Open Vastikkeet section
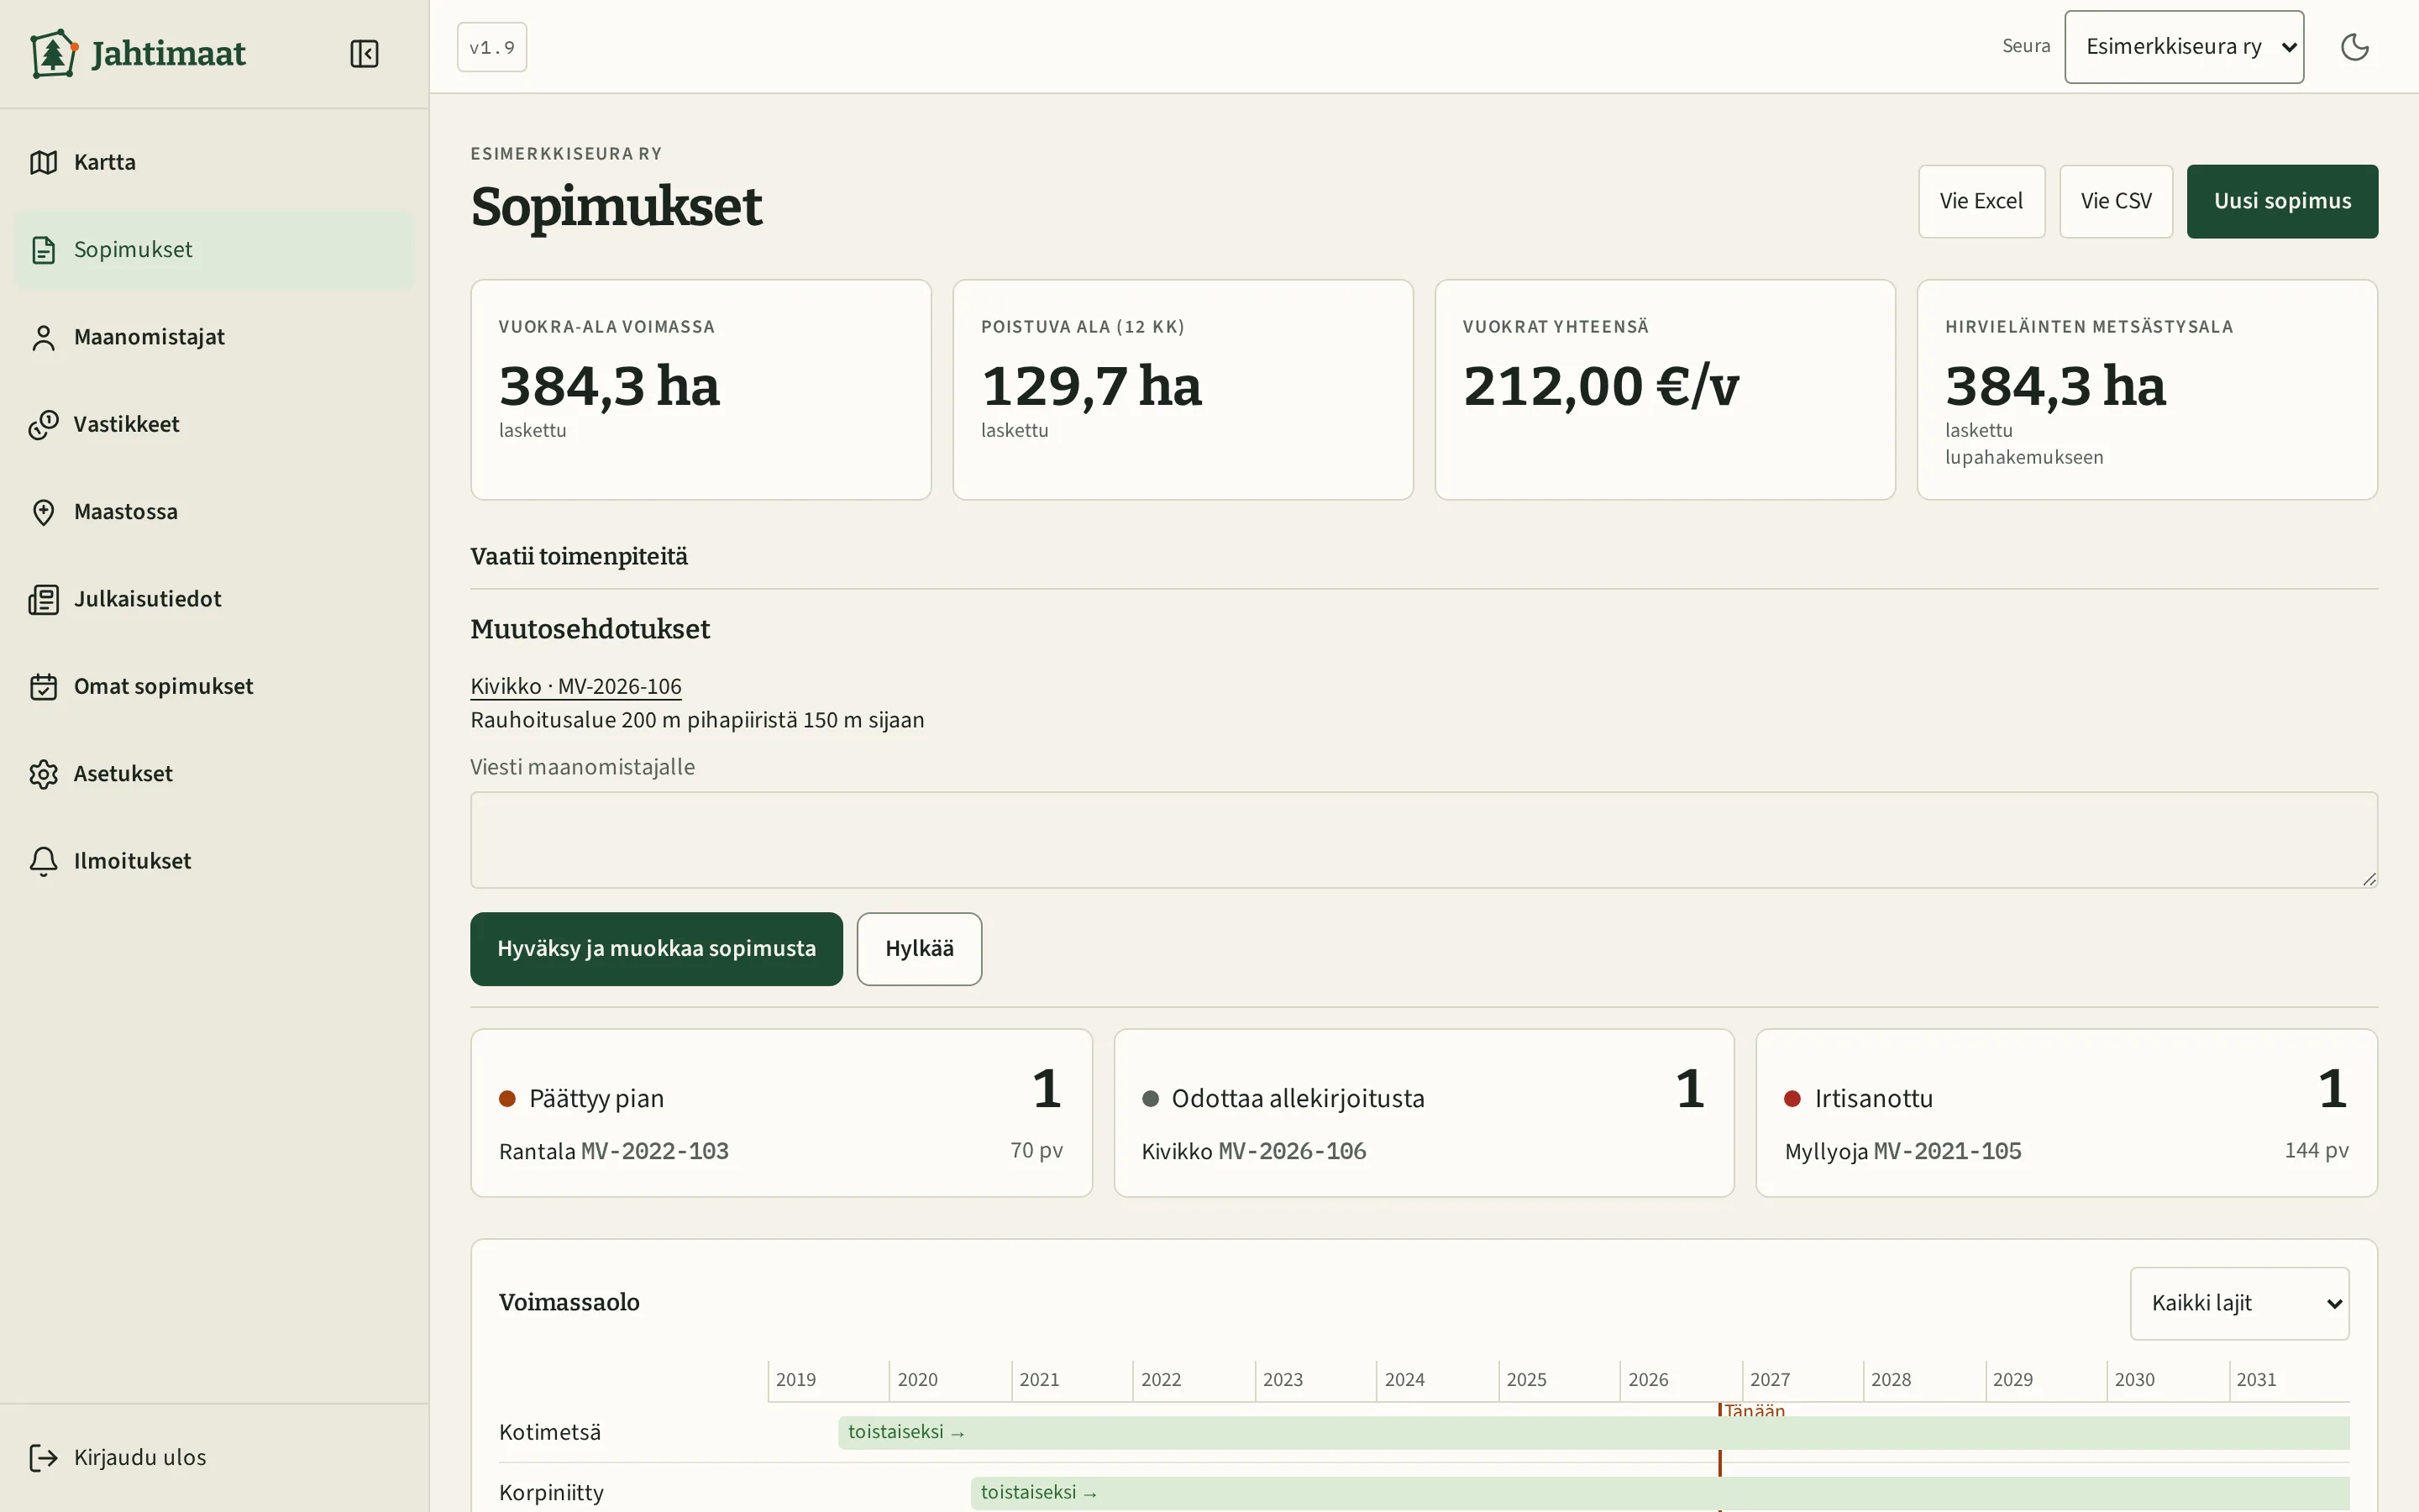The height and width of the screenshot is (1512, 2419). pos(214,424)
